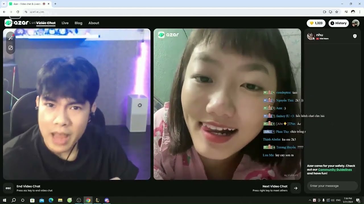Image resolution: width=364 pixels, height=204 pixels.
Task: Close the Azar browser tab
Action: (49, 4)
